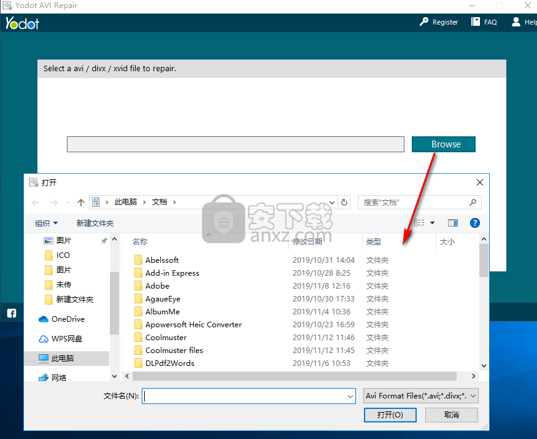Viewport: 537px width, 439px height.
Task: Click the file list scroll-down arrow
Action: pyautogui.click(x=484, y=366)
